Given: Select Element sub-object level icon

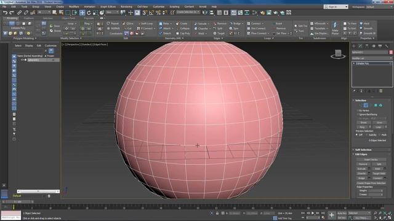Looking at the screenshot, I should click(380, 105).
